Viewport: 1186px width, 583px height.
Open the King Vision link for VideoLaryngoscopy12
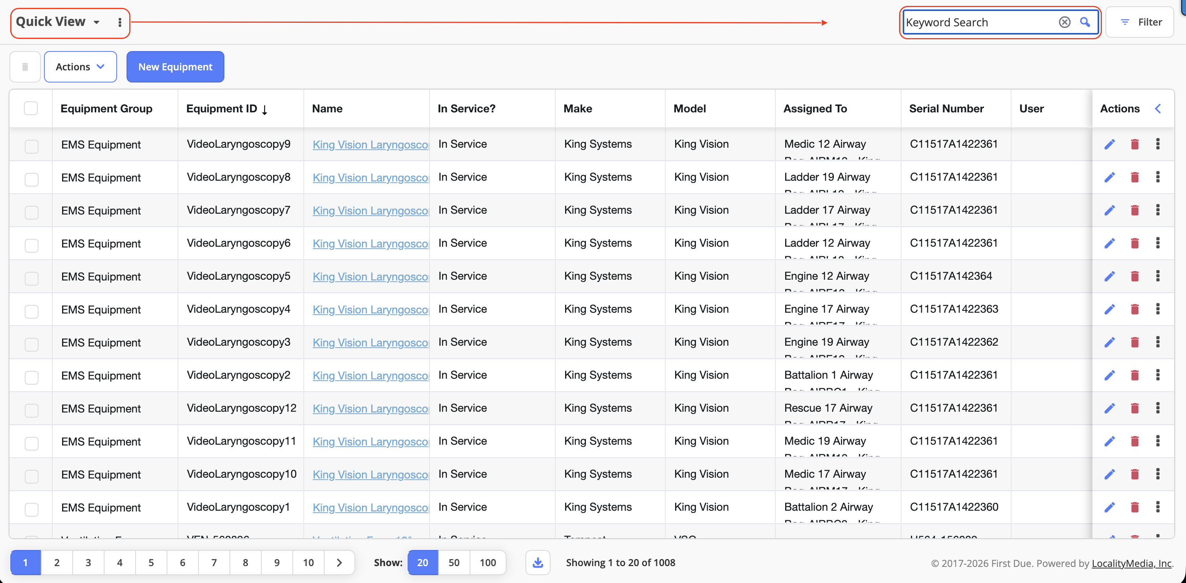pyautogui.click(x=371, y=409)
